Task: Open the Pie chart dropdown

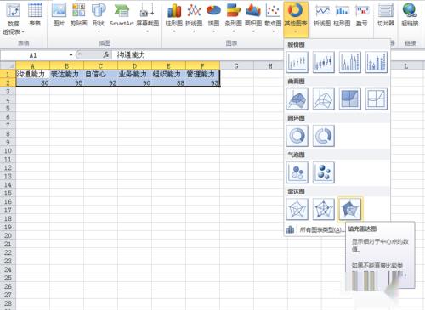Action: point(213,18)
